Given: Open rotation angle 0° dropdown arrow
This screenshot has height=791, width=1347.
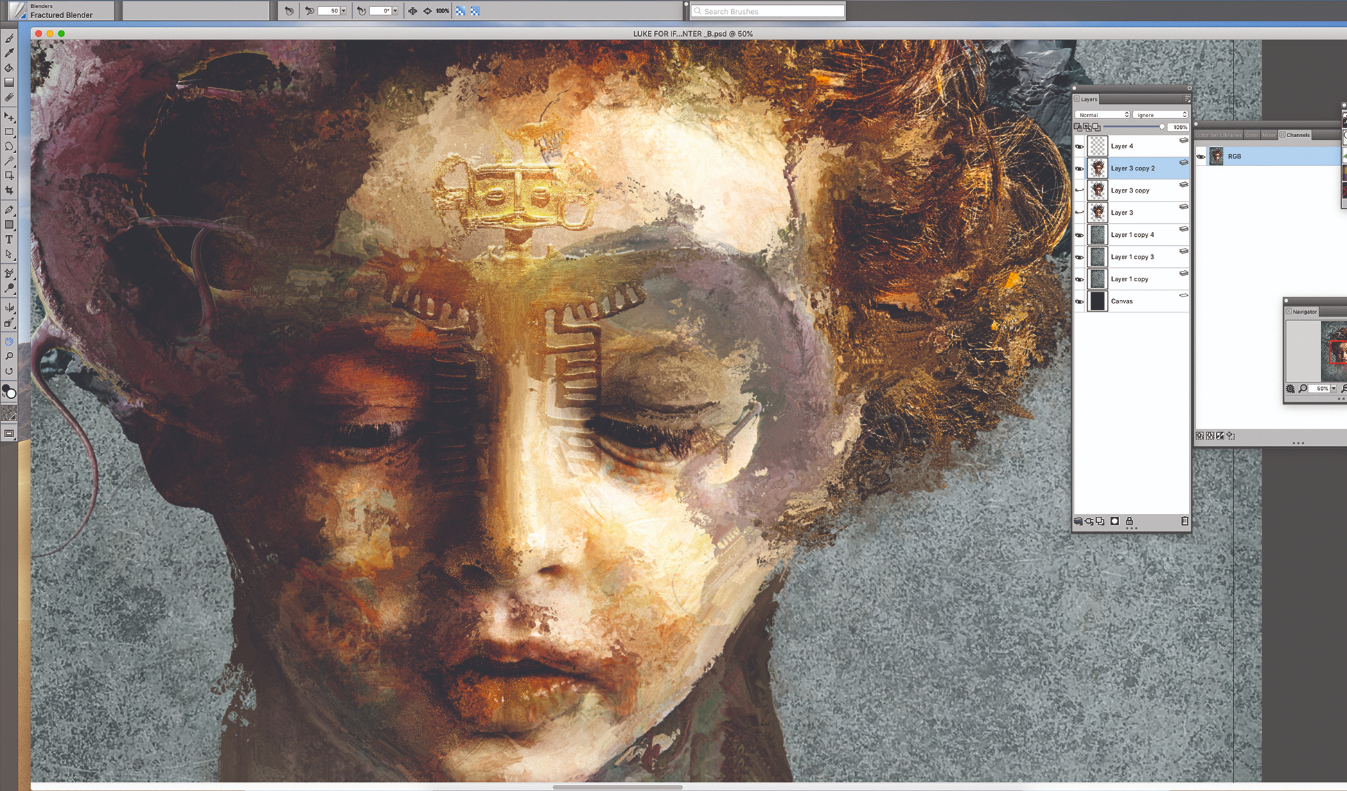Looking at the screenshot, I should [x=395, y=10].
